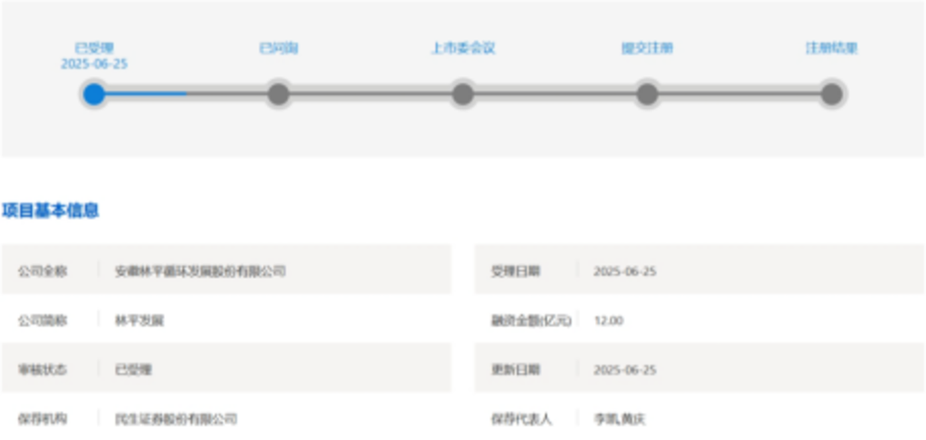Select the 公司全称 field label
This screenshot has height=440, width=926.
tap(42, 271)
